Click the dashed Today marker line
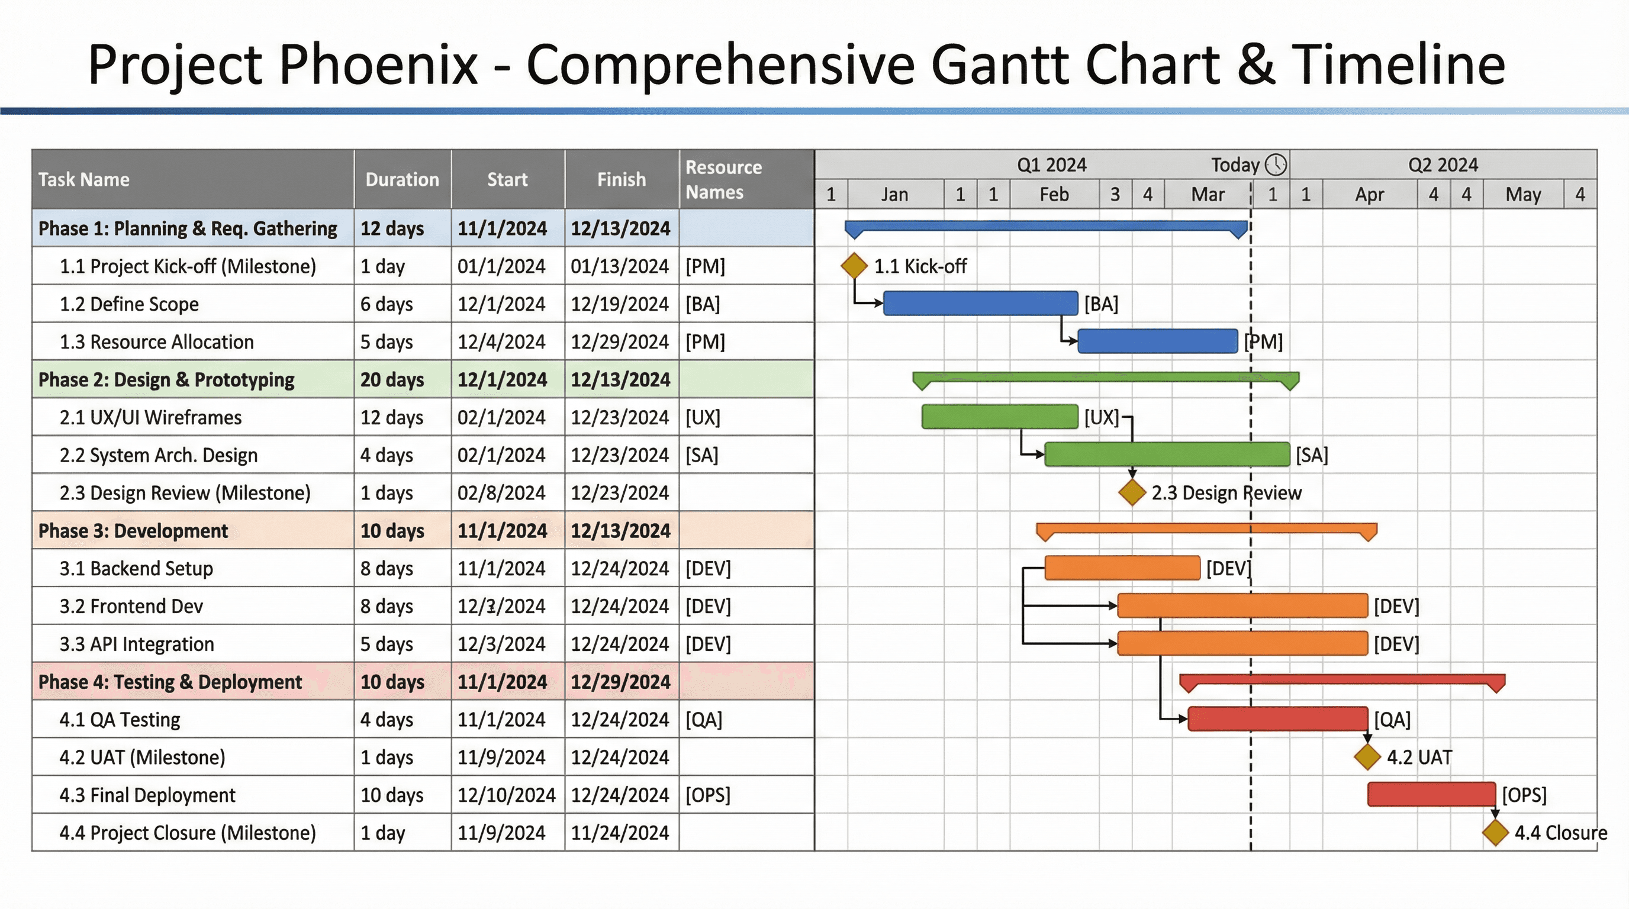 click(x=1251, y=569)
